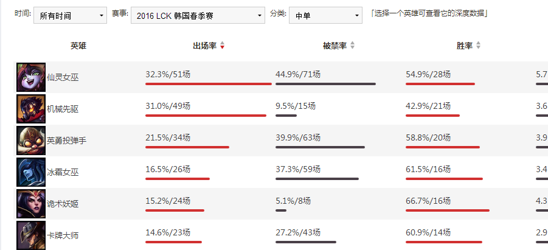This screenshot has height=250, width=548.
Task: Open the 中单 position dropdown
Action: 325,15
